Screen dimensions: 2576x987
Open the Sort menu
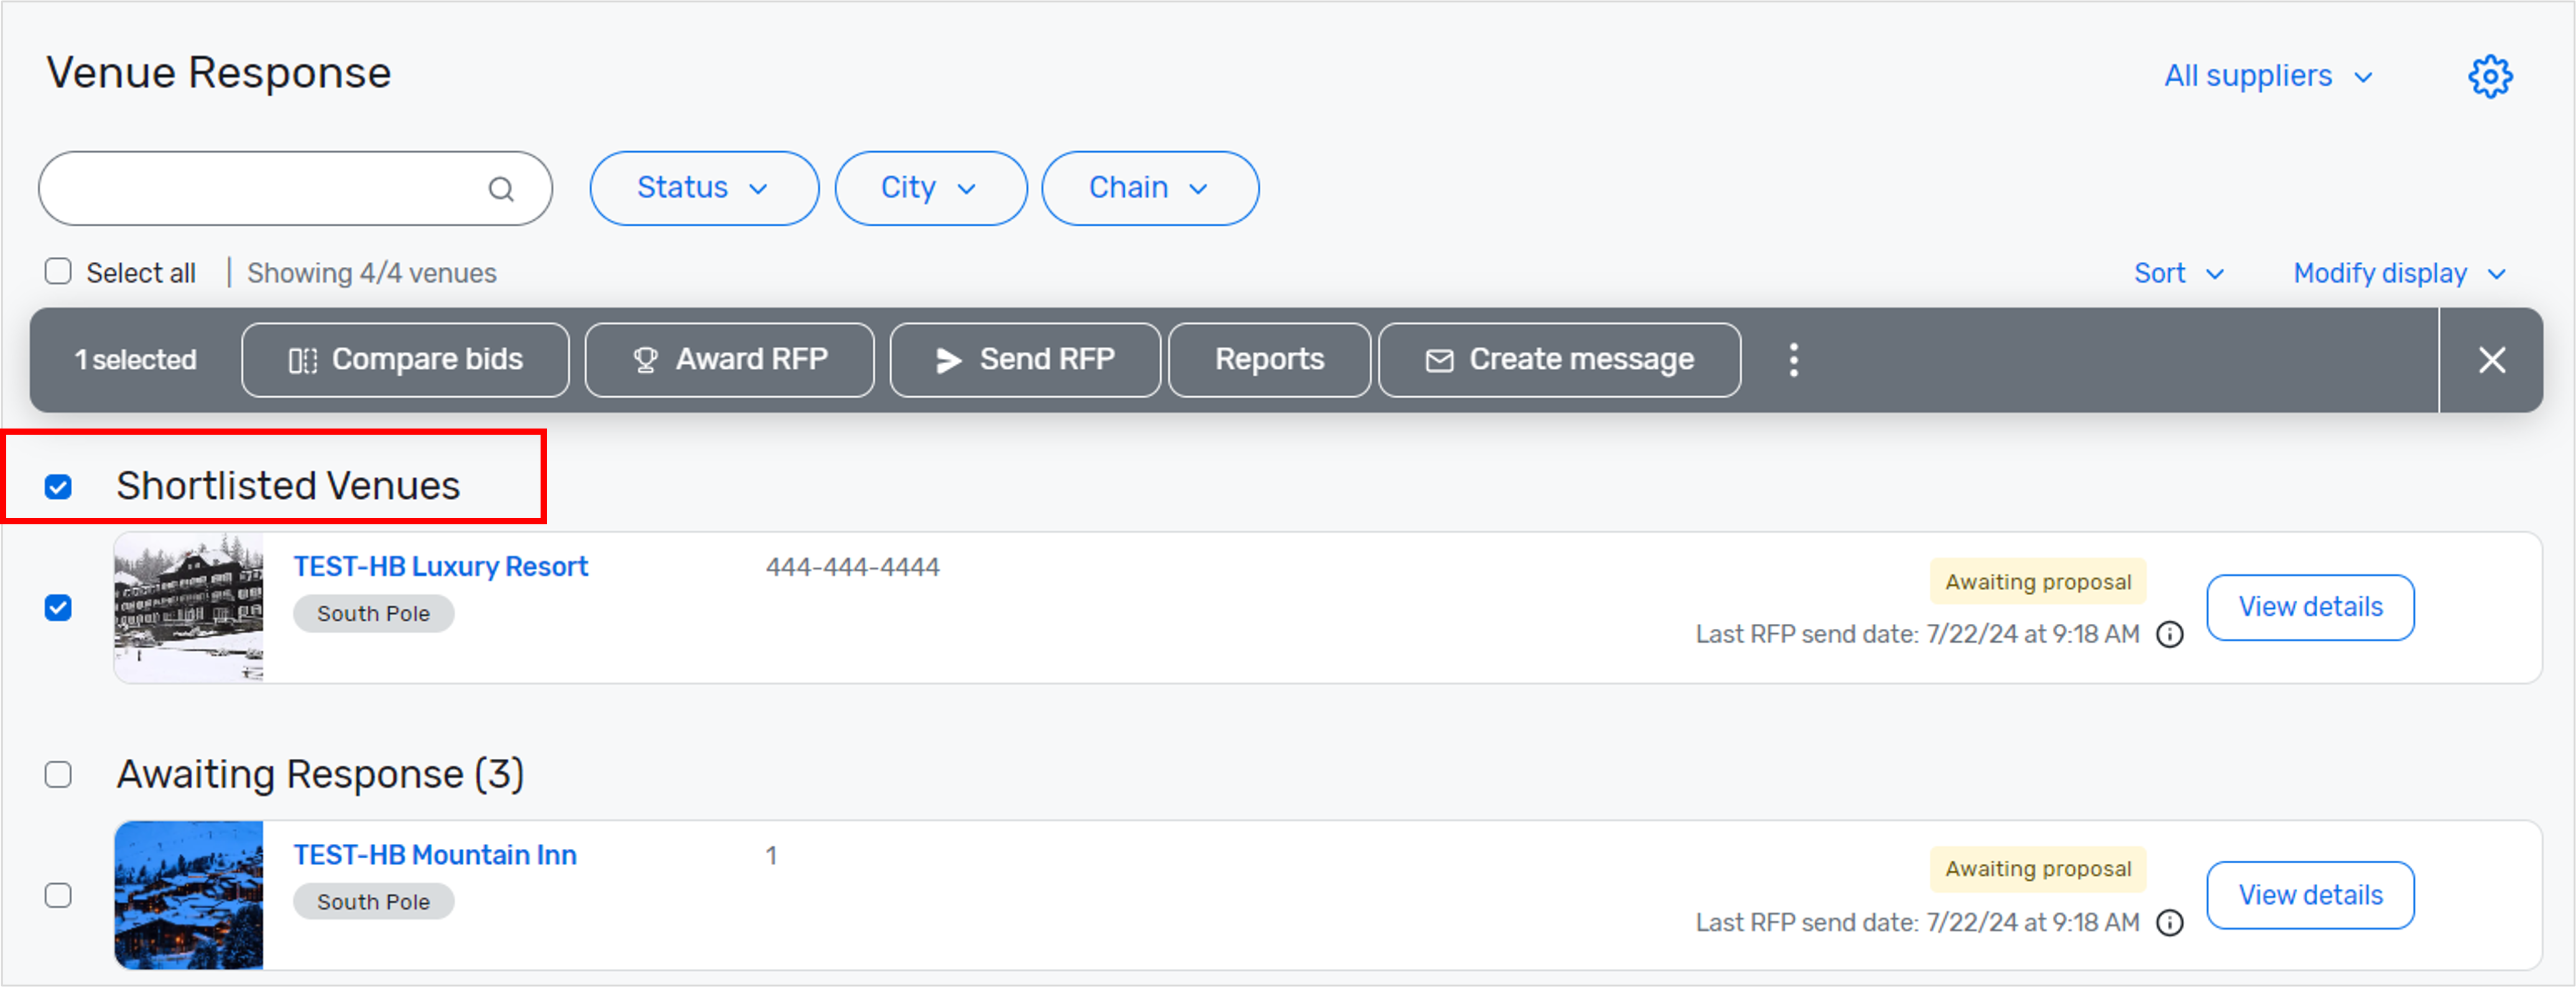pos(2178,273)
